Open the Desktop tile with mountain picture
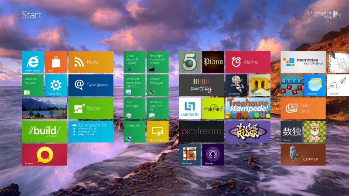Viewport: 349px width, 196px height. coord(44,108)
